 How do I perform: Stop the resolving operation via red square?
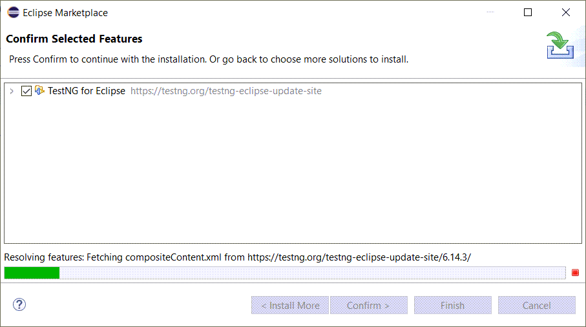[x=575, y=272]
